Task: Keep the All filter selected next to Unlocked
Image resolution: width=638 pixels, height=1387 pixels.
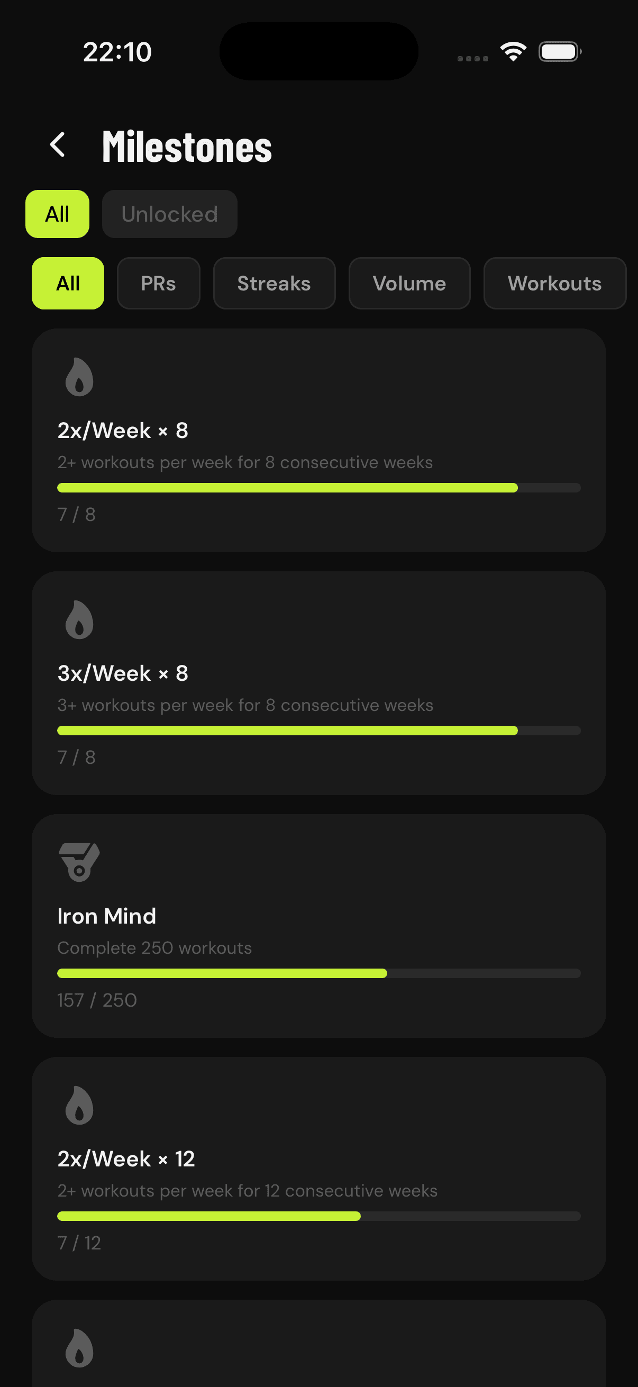Action: click(x=57, y=214)
